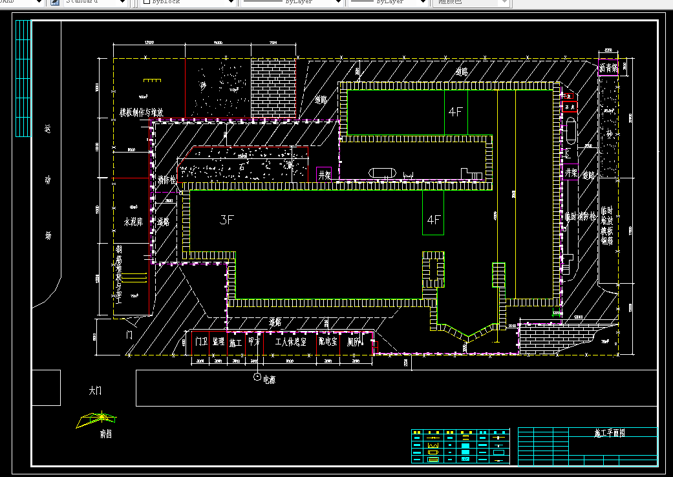673x477 pixels.
Task: Select the 消防栓 label near gravel pile
Action: [x=167, y=180]
